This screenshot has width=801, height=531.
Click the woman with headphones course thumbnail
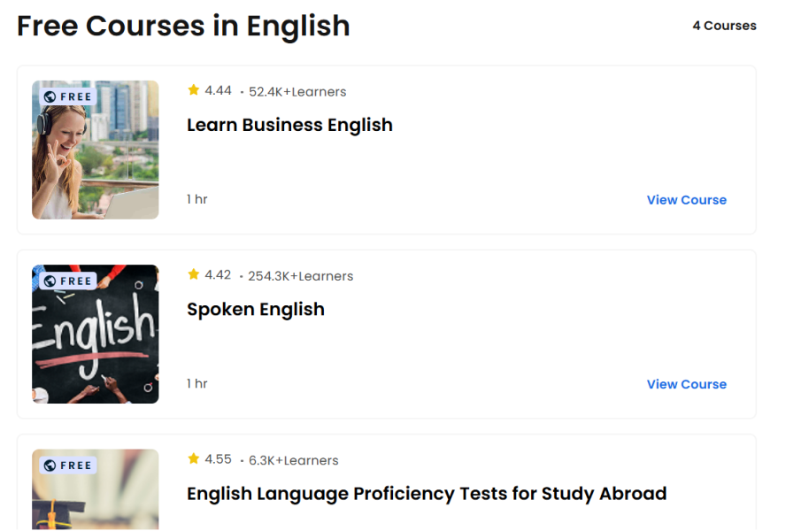(96, 159)
